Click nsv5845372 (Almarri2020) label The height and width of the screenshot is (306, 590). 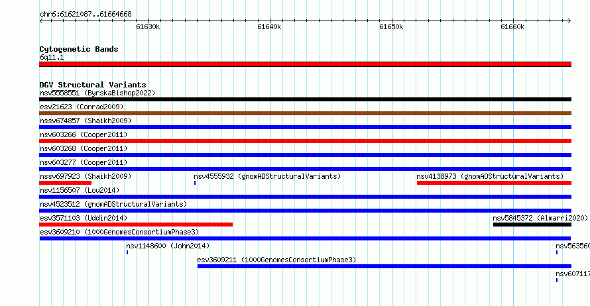click(540, 218)
